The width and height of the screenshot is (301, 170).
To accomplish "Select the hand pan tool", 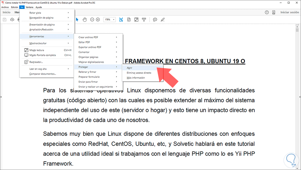I will 85,20.
